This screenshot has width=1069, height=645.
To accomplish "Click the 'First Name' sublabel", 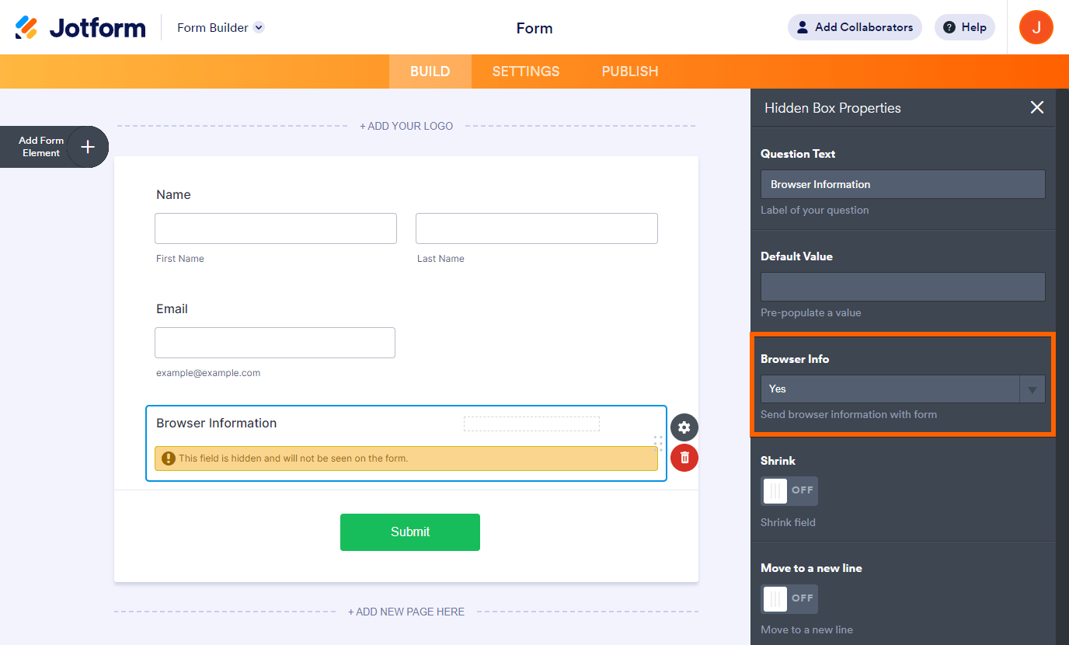I will pyautogui.click(x=180, y=259).
